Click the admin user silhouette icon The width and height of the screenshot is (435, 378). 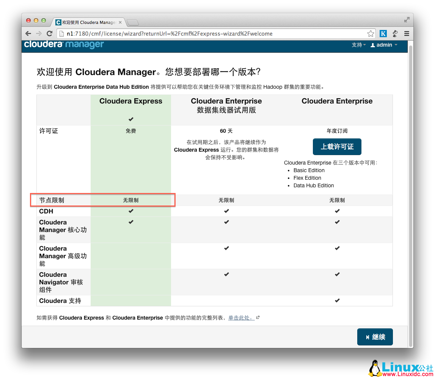click(x=374, y=45)
